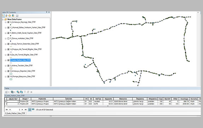The width and height of the screenshot is (203, 128).
Task: Select D_Isale_Hatlari table tab at bottom
Action: [15, 113]
